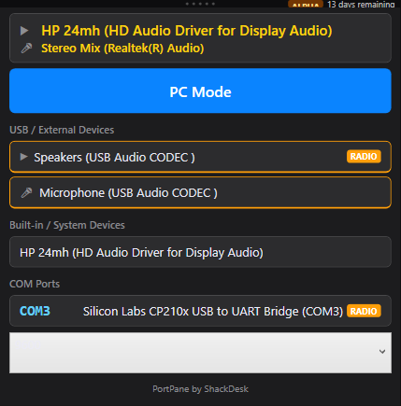Click the COM Ports heading
The image size is (401, 406).
35,284
